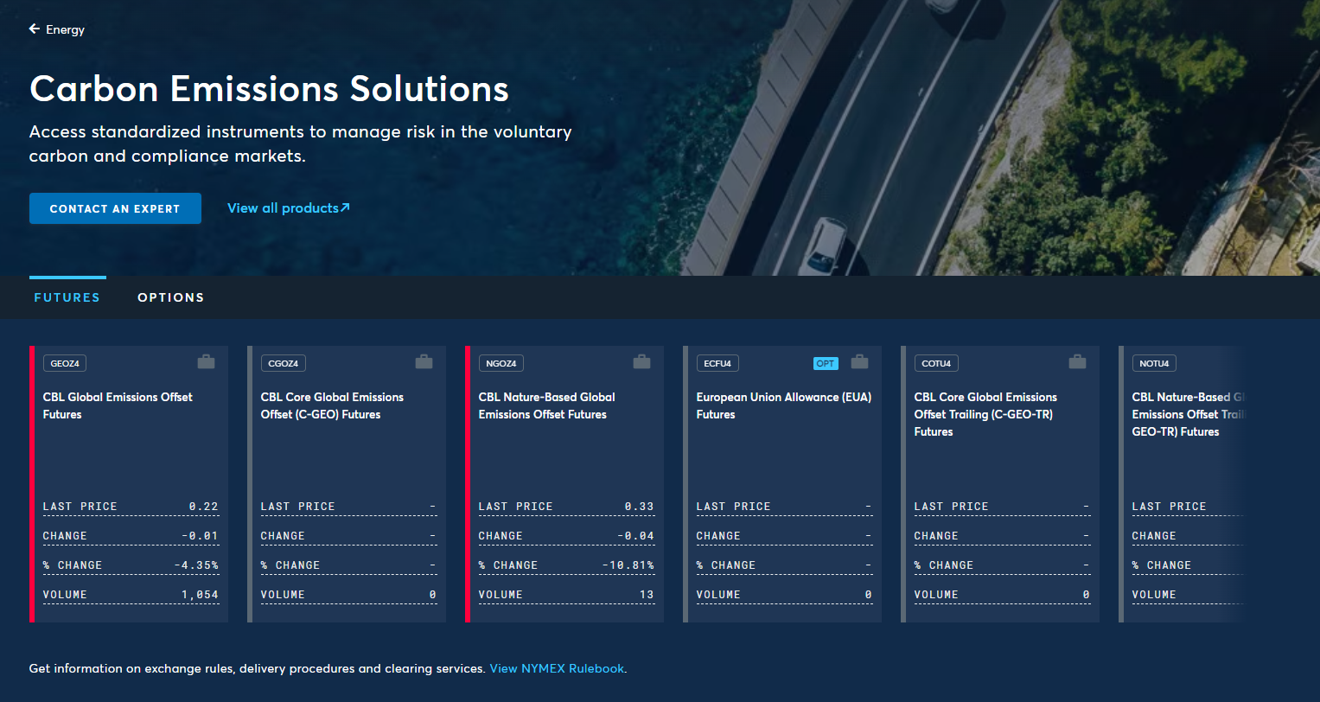Image resolution: width=1320 pixels, height=702 pixels.
Task: Click the back arrow next to Energy
Action: [35, 29]
